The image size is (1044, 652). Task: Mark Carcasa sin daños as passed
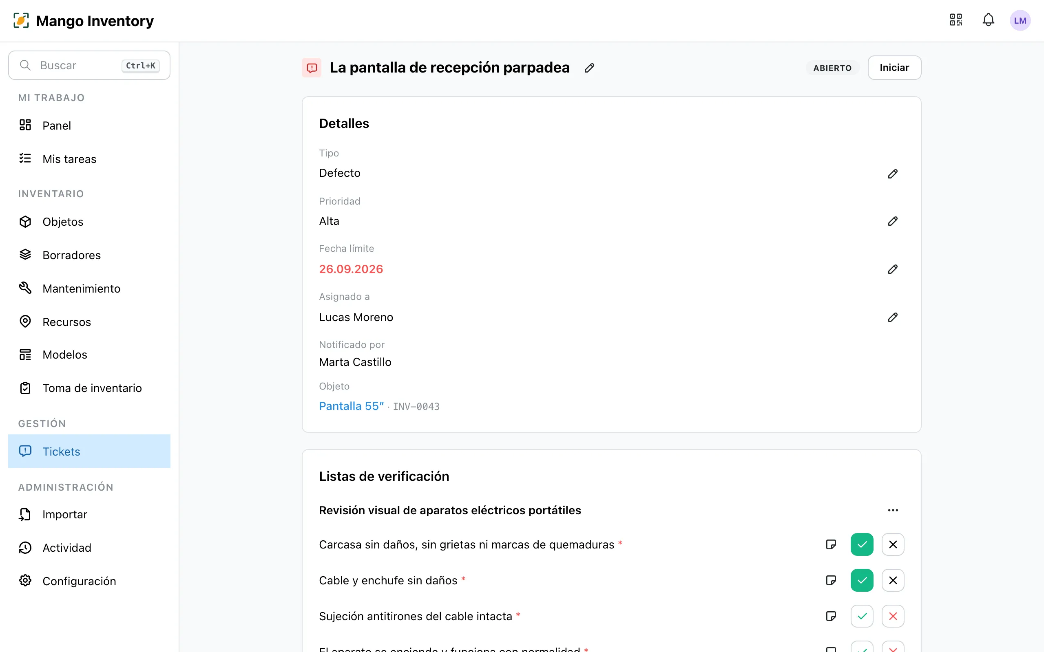pyautogui.click(x=862, y=544)
